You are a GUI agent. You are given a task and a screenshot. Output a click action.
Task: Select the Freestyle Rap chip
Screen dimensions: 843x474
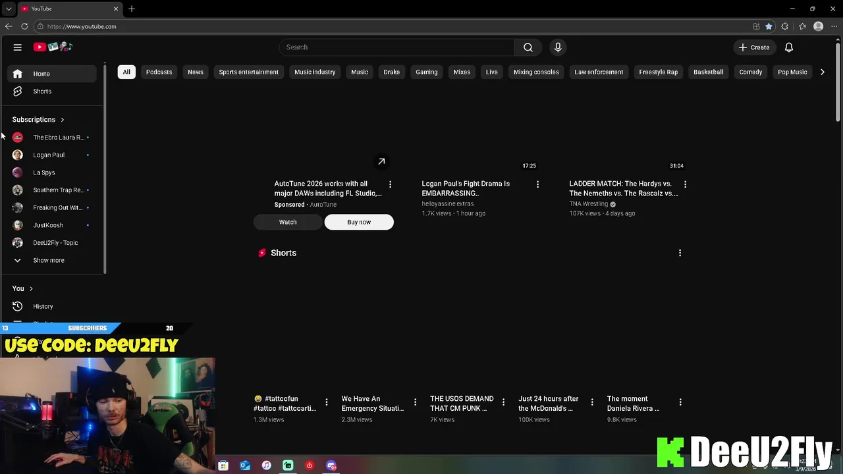(x=658, y=72)
